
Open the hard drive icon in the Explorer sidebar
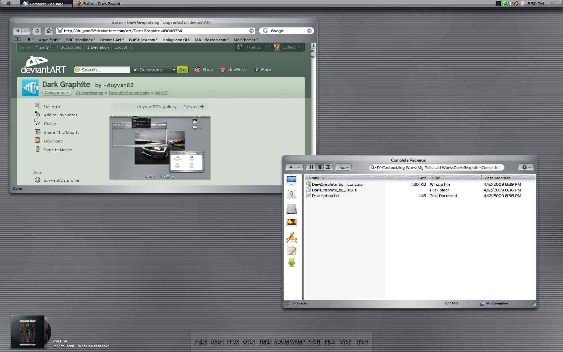pyautogui.click(x=292, y=209)
